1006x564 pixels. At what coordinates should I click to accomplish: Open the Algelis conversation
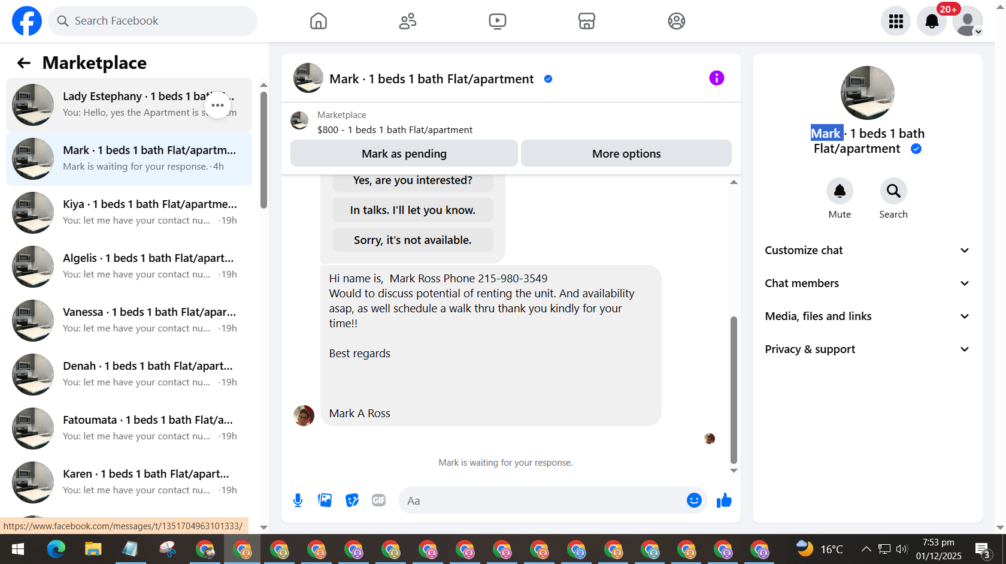(129, 267)
